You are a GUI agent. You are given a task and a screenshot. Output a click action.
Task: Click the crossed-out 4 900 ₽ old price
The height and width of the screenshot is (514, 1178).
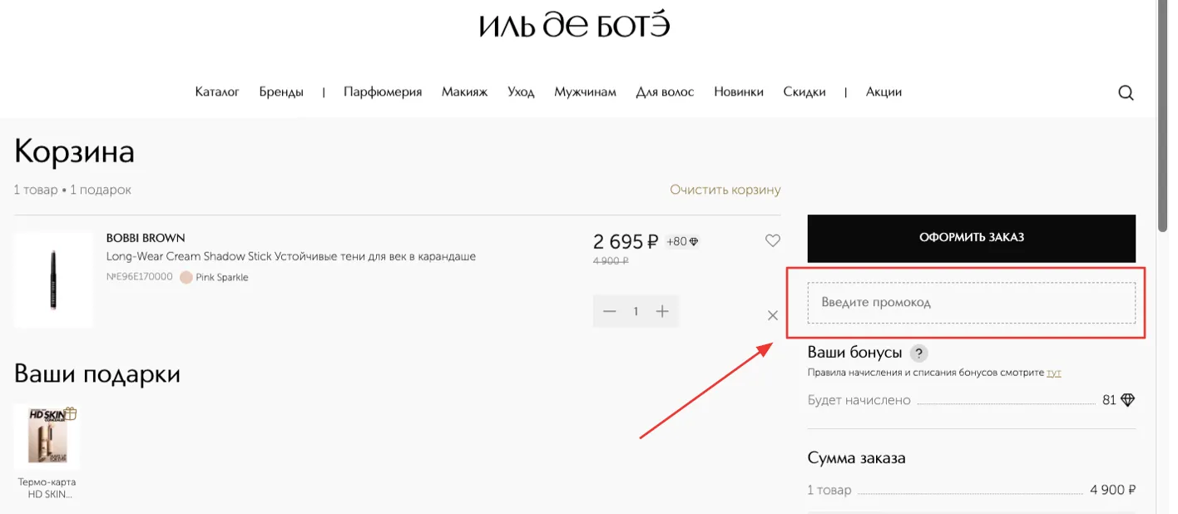pyautogui.click(x=611, y=260)
